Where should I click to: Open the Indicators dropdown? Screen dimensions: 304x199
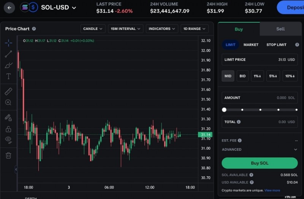(x=162, y=29)
